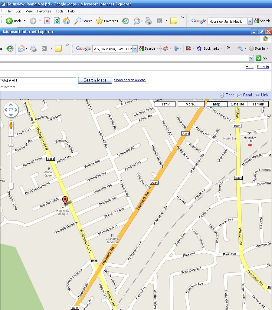Click the zoom slider track below the handle
Image resolution: width=272 pixels, height=310 pixels.
point(11,165)
